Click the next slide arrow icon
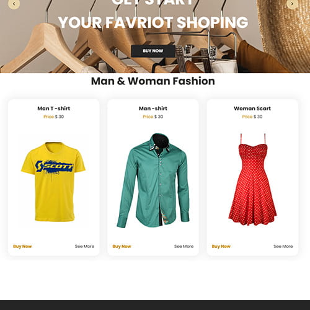Image resolution: width=310 pixels, height=310 pixels. click(x=292, y=4)
